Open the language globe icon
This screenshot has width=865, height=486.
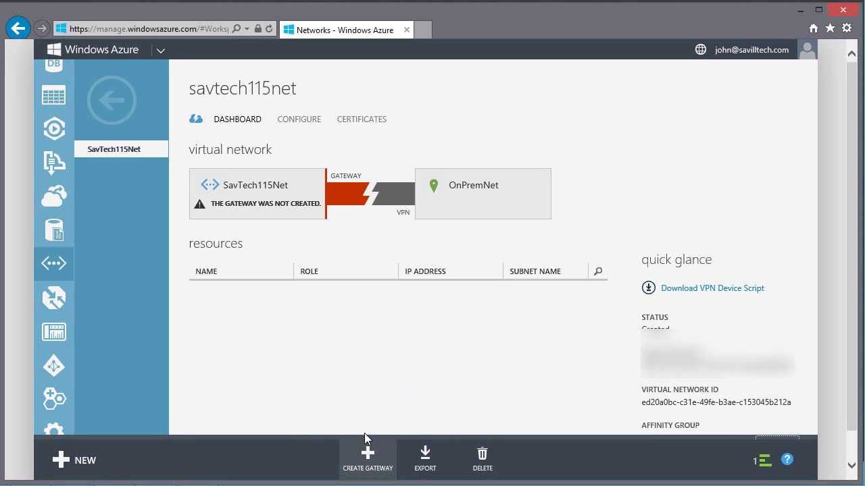(701, 49)
